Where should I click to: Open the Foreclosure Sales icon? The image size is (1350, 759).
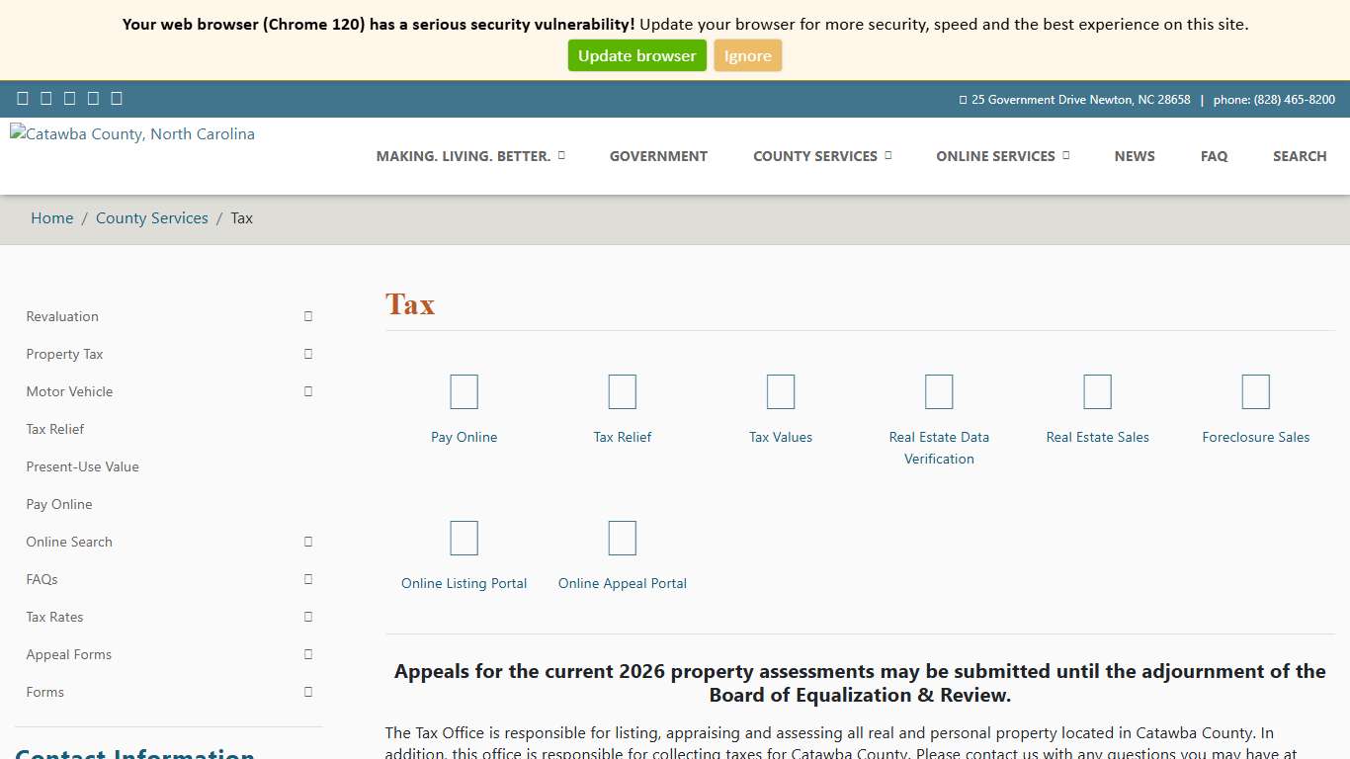pos(1255,392)
